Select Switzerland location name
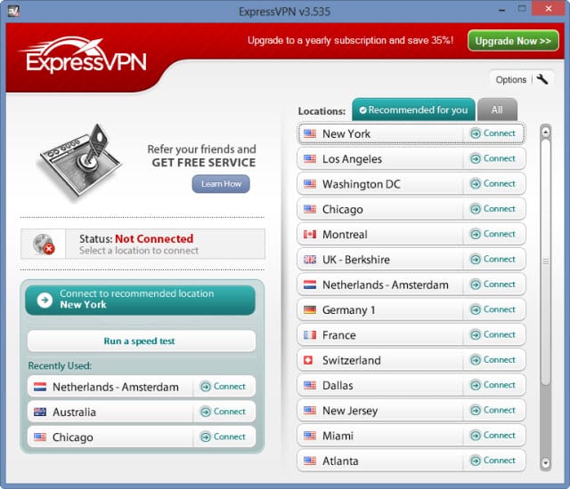The image size is (570, 489). click(x=352, y=360)
